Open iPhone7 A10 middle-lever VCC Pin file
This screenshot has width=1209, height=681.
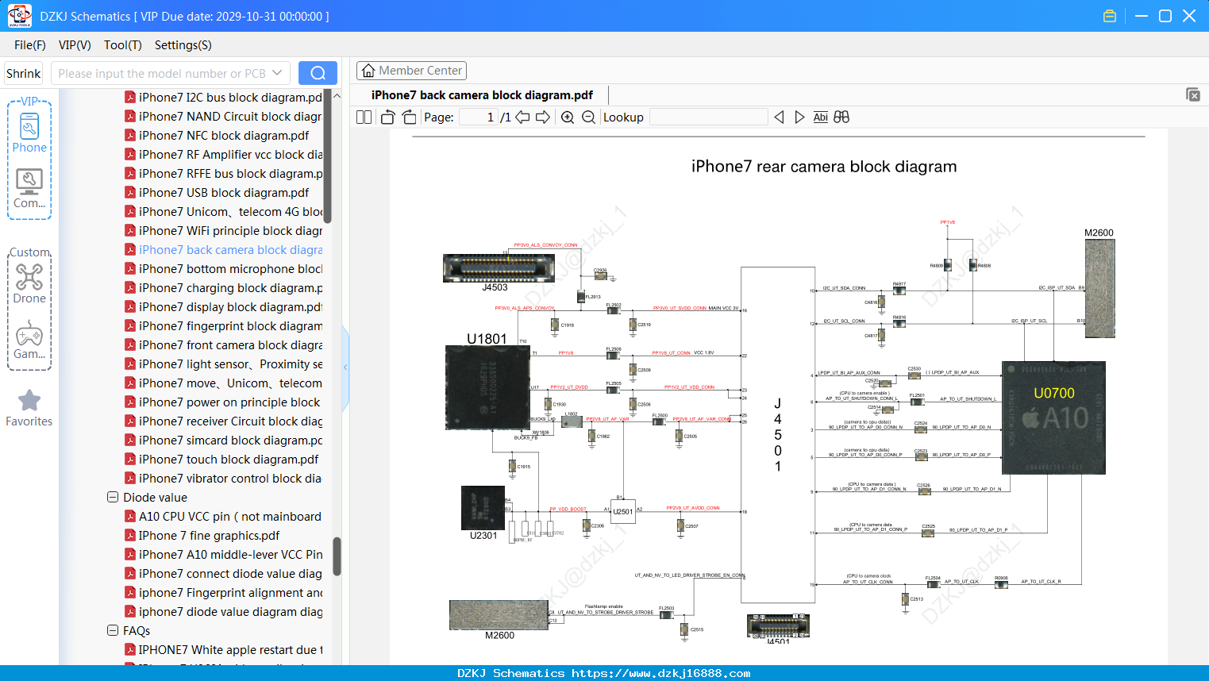point(230,555)
